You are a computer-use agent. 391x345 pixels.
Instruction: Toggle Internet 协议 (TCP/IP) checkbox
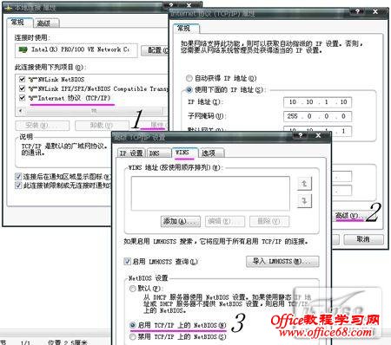pyautogui.click(x=22, y=98)
